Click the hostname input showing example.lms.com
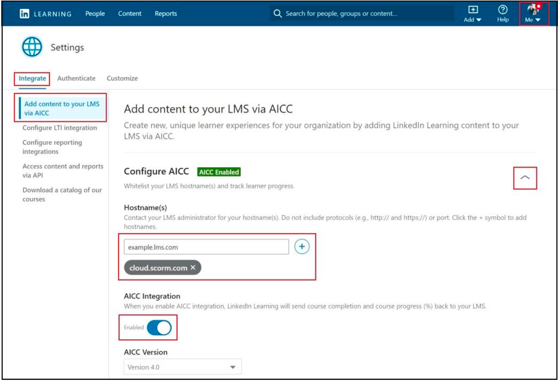 pos(206,246)
